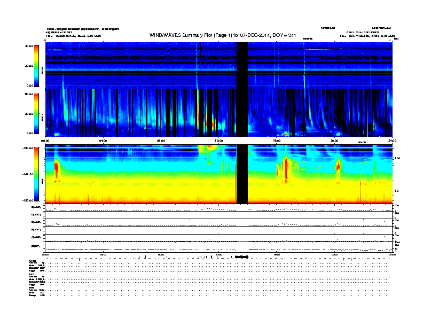Click the TNR vertical axis label
The image size is (423, 327).
click(43, 183)
